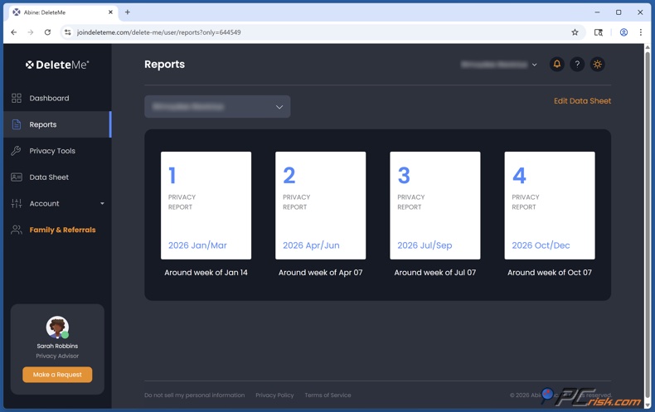Open the browser three-dot menu
This screenshot has width=655, height=412.
[640, 32]
